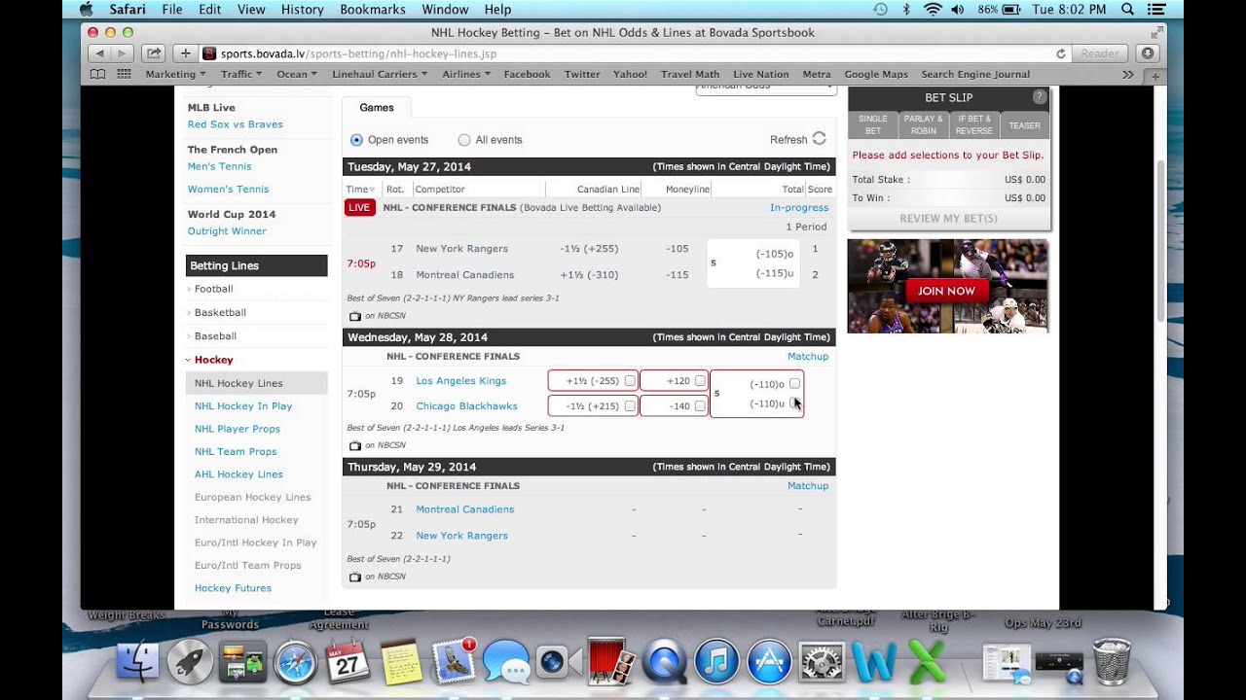Open Red Sox vs Braves link
The image size is (1246, 700).
pos(236,124)
